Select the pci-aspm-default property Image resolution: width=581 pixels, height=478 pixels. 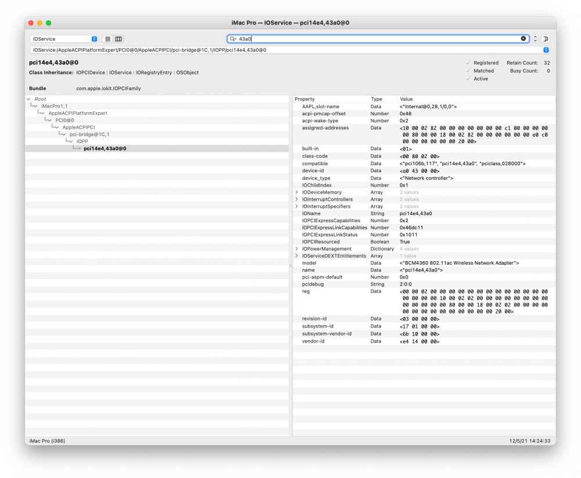(424, 277)
